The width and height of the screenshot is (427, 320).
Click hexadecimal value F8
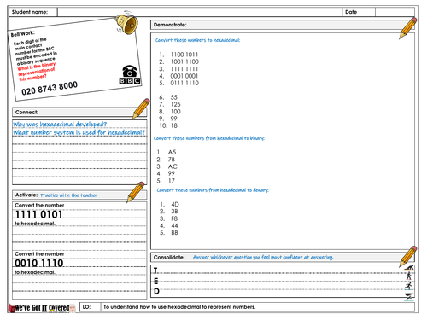pos(174,218)
